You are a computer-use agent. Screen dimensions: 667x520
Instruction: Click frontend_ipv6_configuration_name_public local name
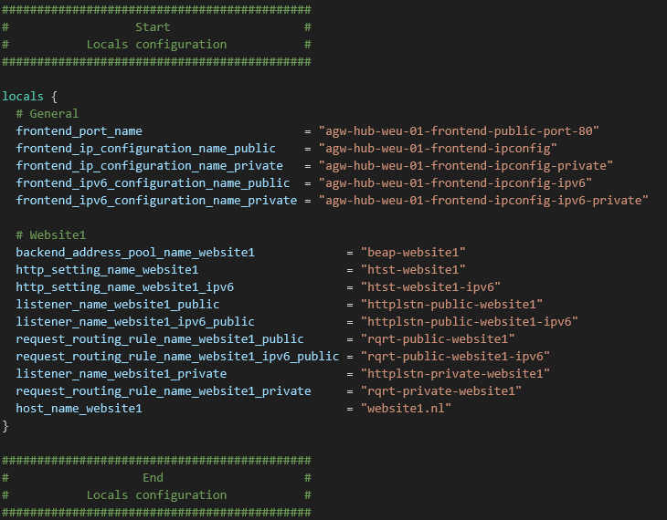point(153,182)
